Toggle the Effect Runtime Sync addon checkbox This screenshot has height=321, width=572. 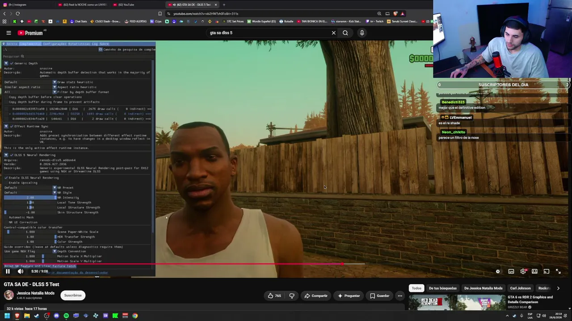pyautogui.click(x=12, y=126)
